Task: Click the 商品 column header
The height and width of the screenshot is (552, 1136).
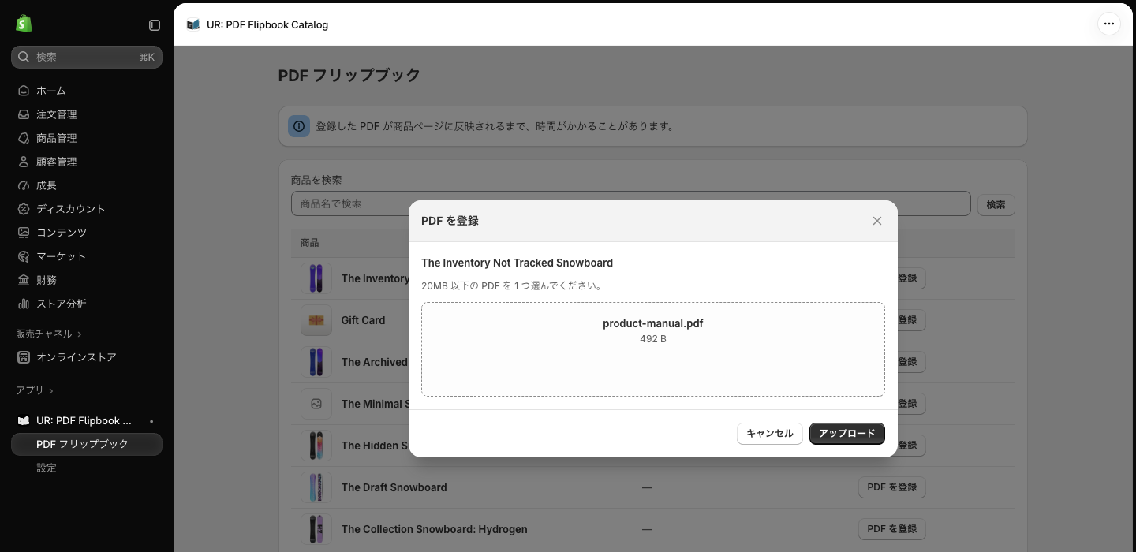Action: 309,243
